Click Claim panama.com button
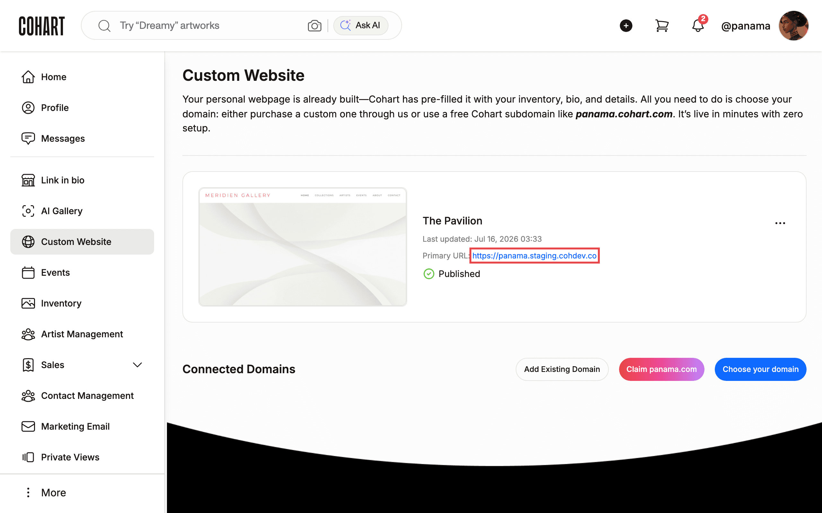The width and height of the screenshot is (822, 513). [x=661, y=369]
